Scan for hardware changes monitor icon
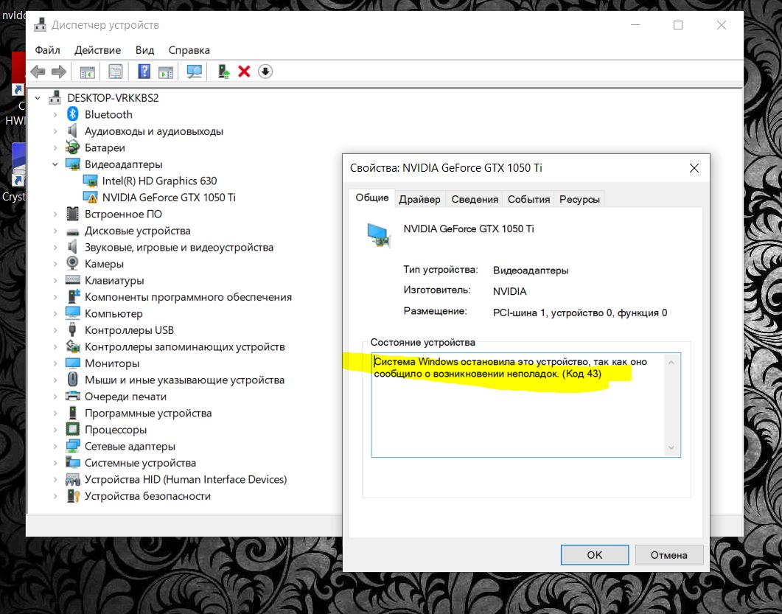The height and width of the screenshot is (614, 782). click(x=194, y=71)
